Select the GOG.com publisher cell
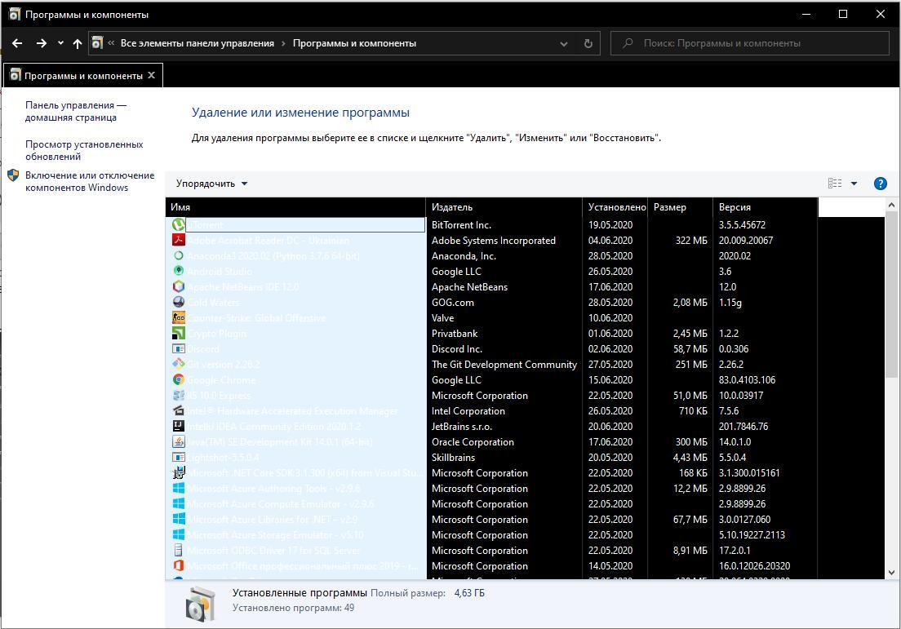The width and height of the screenshot is (901, 629). click(453, 302)
